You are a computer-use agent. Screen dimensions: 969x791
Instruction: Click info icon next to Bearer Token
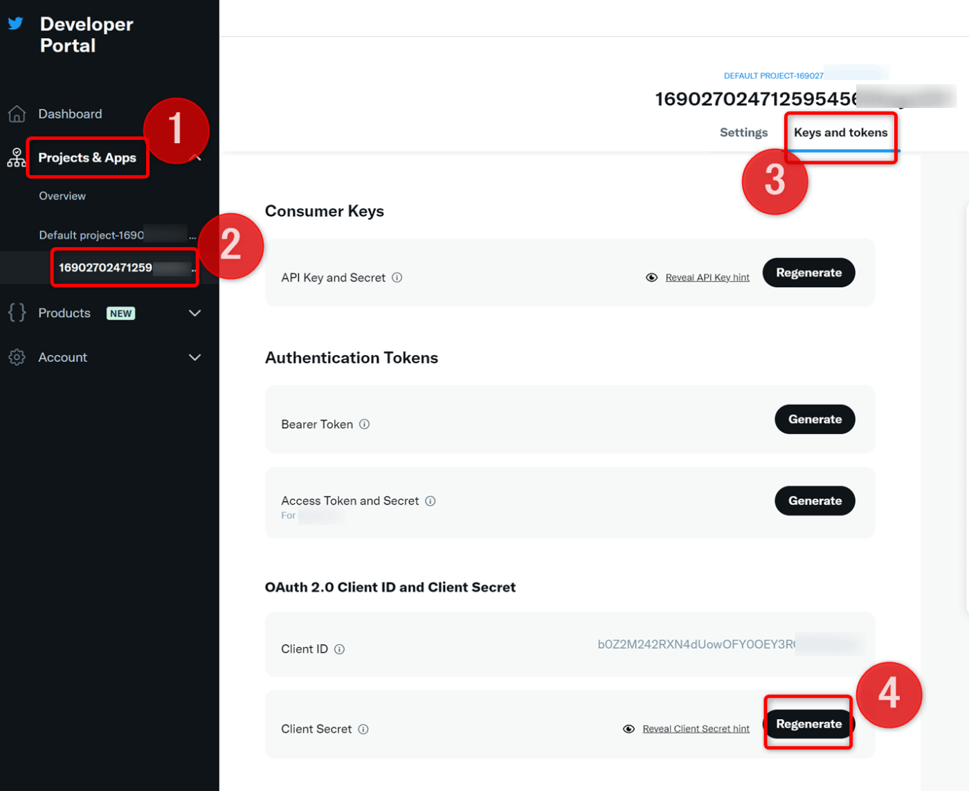364,424
